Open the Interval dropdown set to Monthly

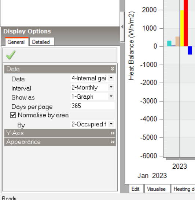(92, 87)
